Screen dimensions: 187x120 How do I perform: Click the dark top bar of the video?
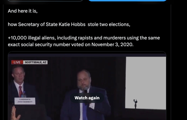[87, 55]
